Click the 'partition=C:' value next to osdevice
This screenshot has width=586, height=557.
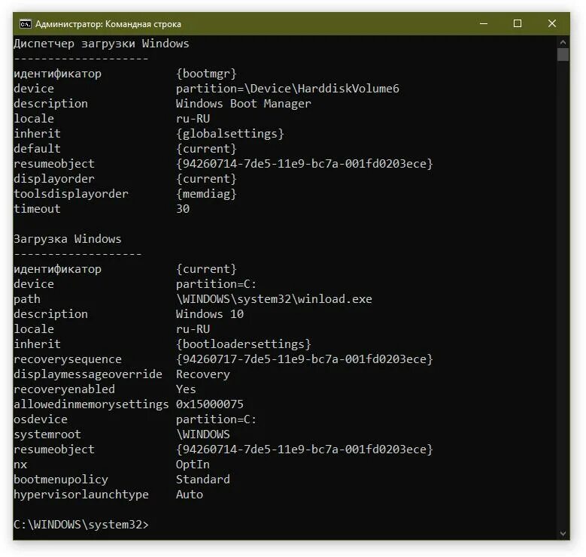coord(217,419)
